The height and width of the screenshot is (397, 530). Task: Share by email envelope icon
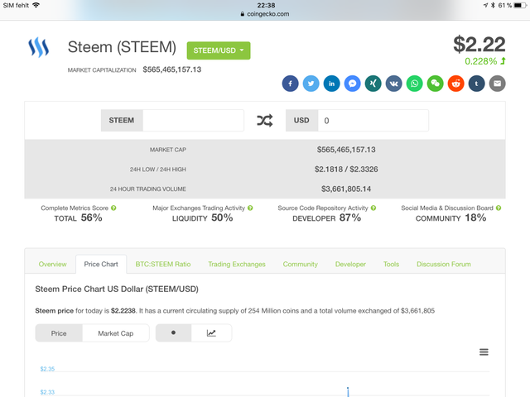pyautogui.click(x=497, y=84)
